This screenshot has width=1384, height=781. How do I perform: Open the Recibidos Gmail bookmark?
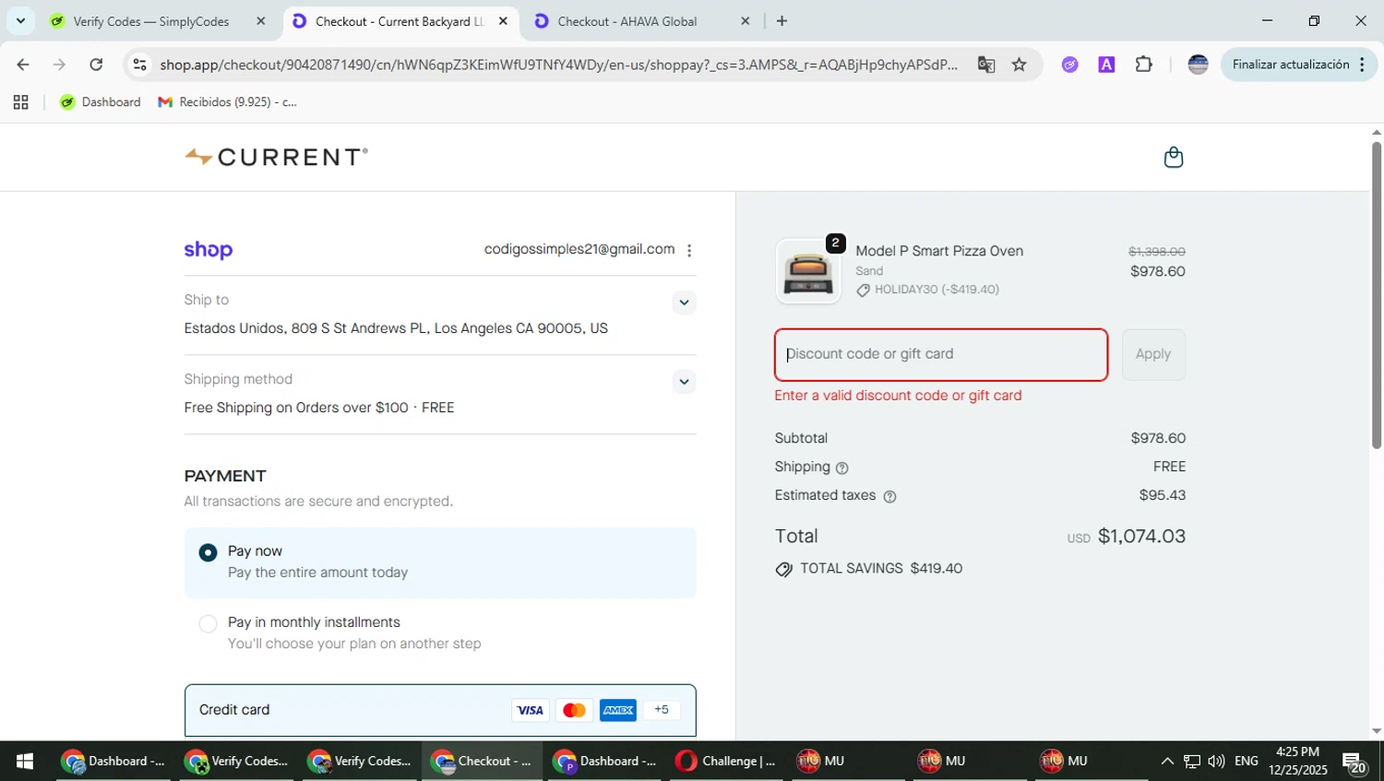pyautogui.click(x=228, y=102)
